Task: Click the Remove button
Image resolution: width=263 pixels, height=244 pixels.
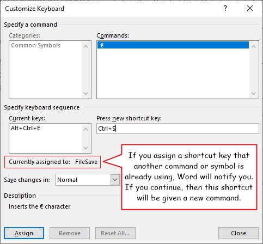Action: [x=70, y=233]
